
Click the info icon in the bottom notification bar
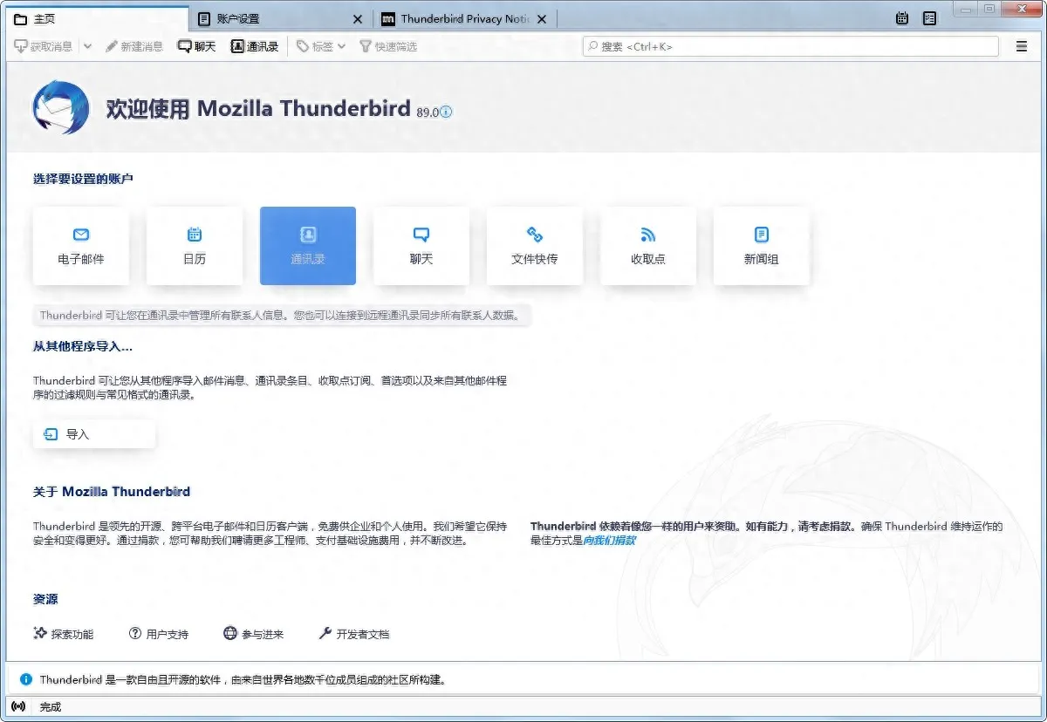[x=25, y=679]
